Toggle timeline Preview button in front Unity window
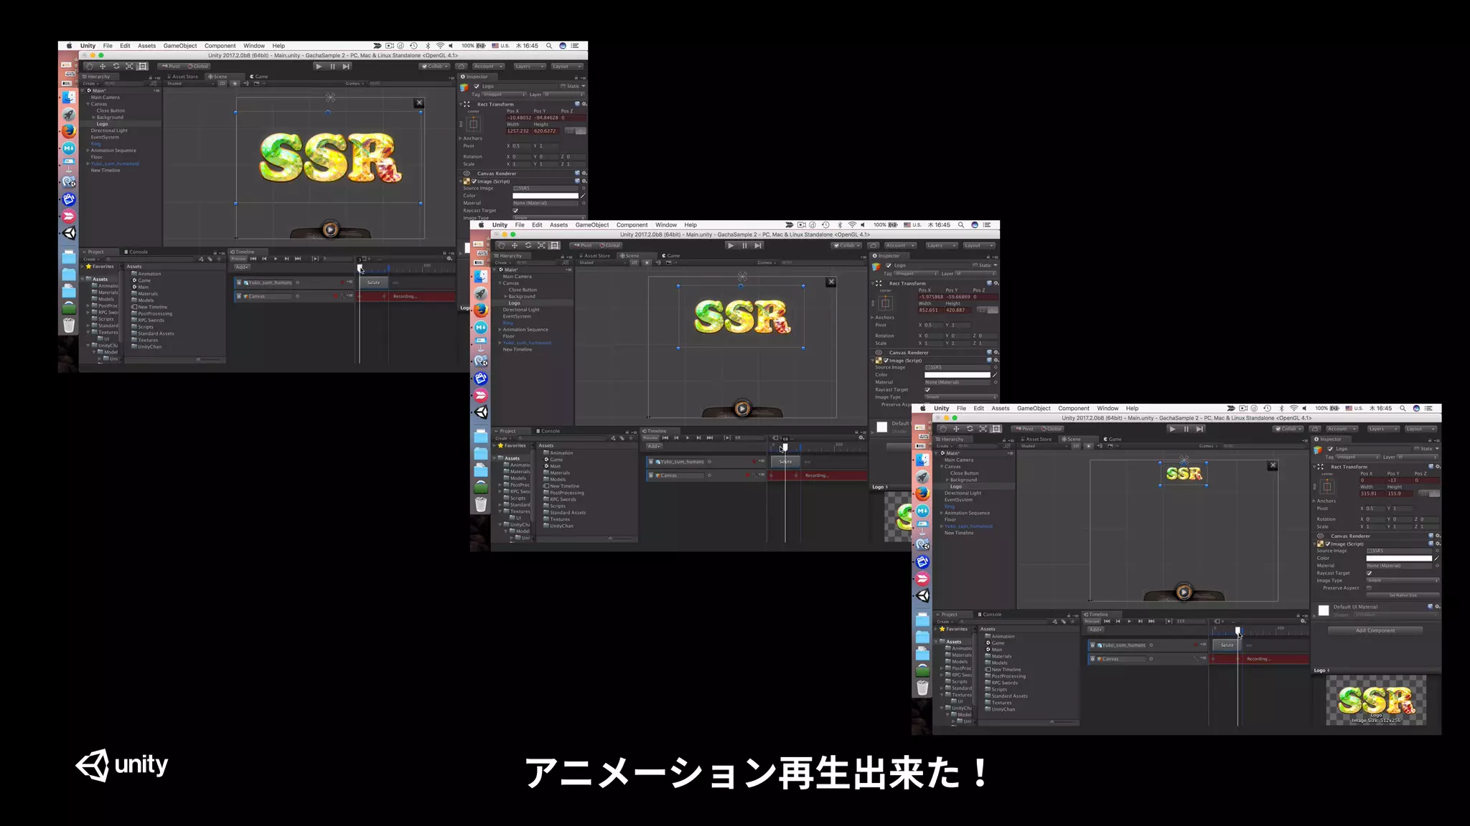 pyautogui.click(x=1092, y=621)
